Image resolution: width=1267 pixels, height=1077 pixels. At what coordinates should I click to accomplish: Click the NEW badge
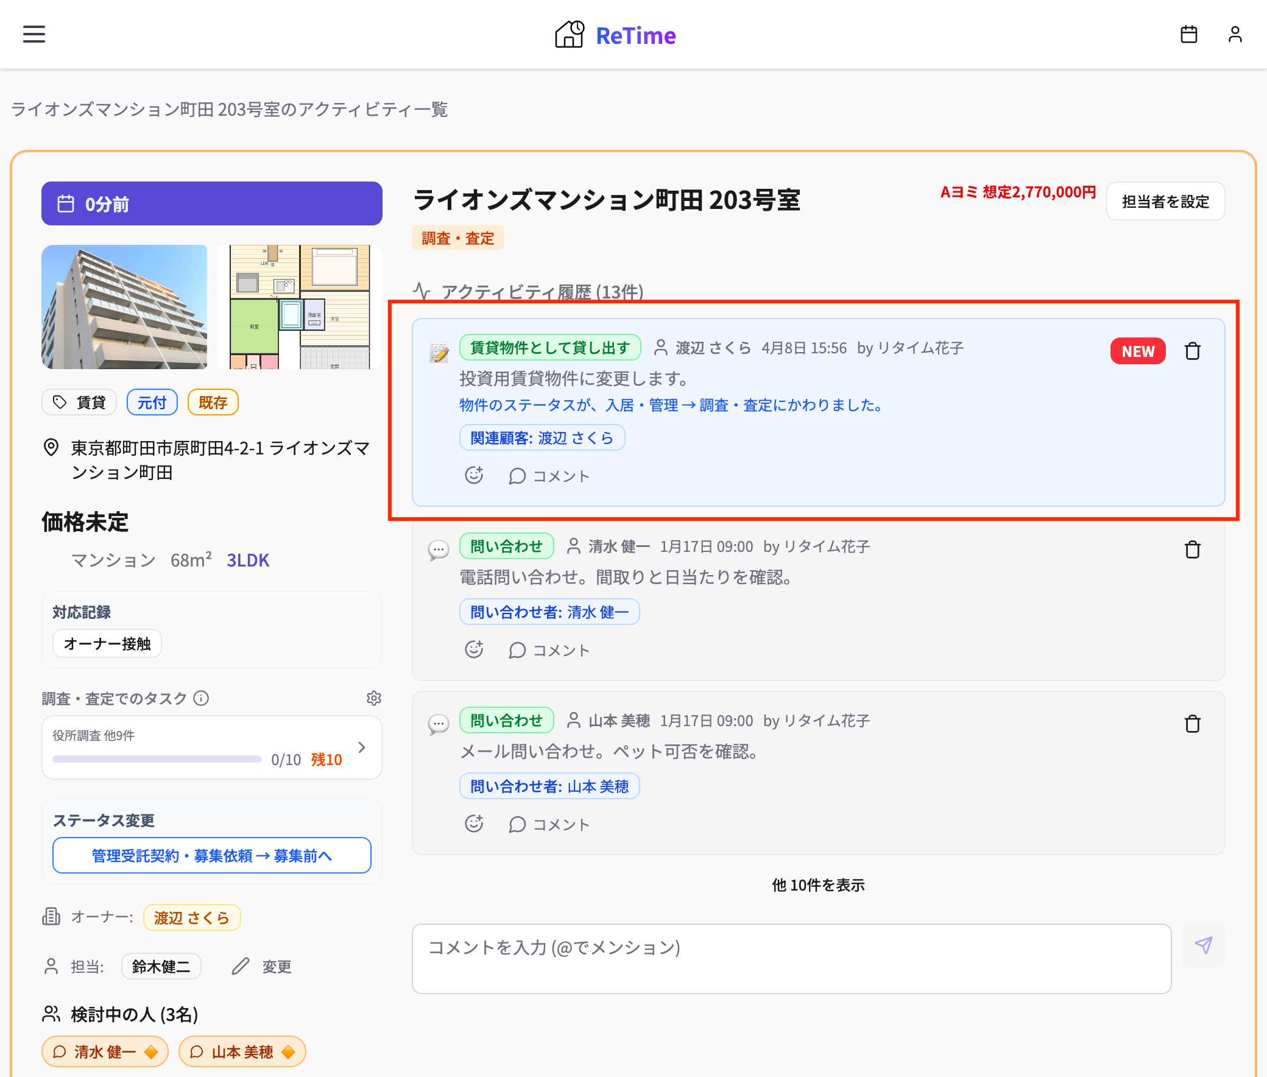(x=1137, y=351)
